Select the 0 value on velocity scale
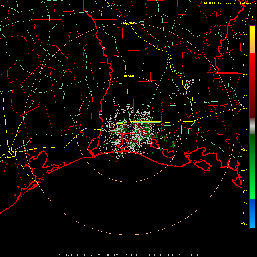The image size is (257, 257). click(x=246, y=128)
